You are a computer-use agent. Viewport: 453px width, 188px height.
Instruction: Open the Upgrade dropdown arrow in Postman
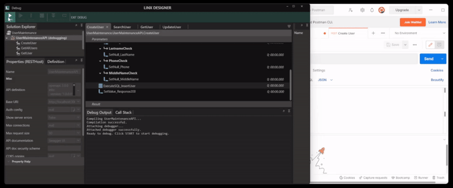click(419, 10)
